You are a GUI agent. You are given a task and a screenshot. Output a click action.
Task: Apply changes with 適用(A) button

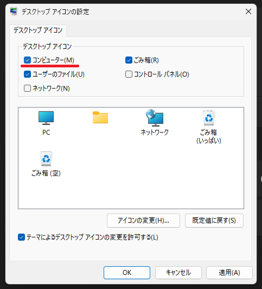[229, 273]
